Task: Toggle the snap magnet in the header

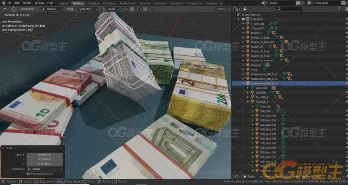Action: (x=132, y=9)
